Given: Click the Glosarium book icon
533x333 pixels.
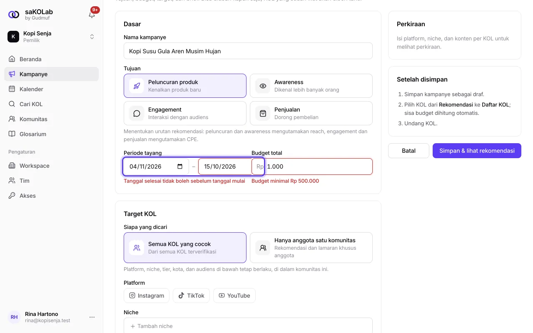Looking at the screenshot, I should point(12,134).
